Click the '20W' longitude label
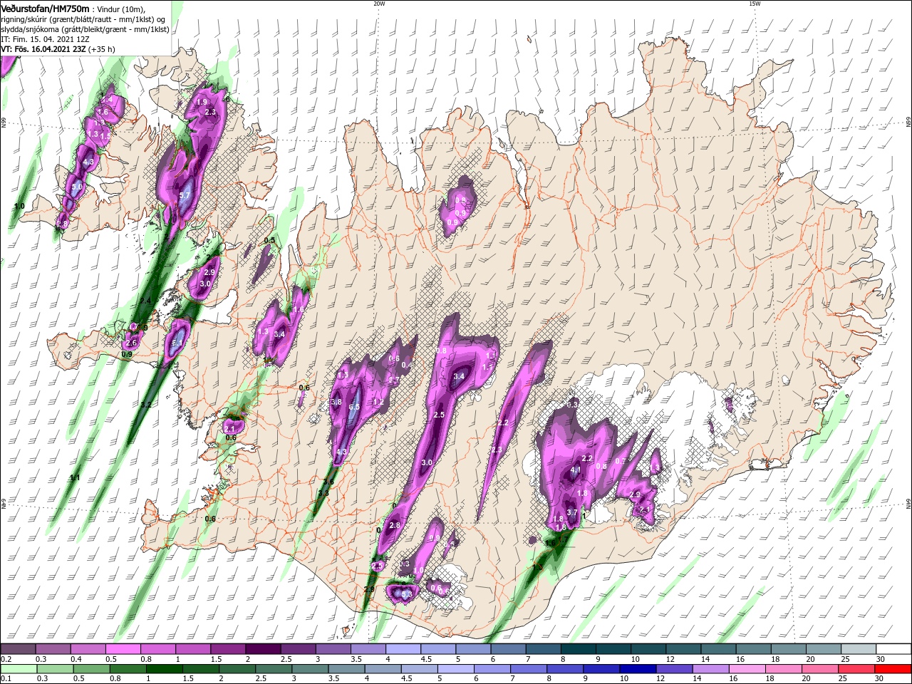The height and width of the screenshot is (684, 912). tap(379, 4)
